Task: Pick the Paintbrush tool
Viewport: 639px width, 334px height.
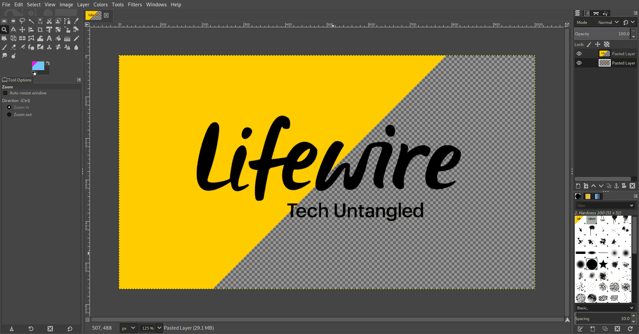Action: pos(4,47)
